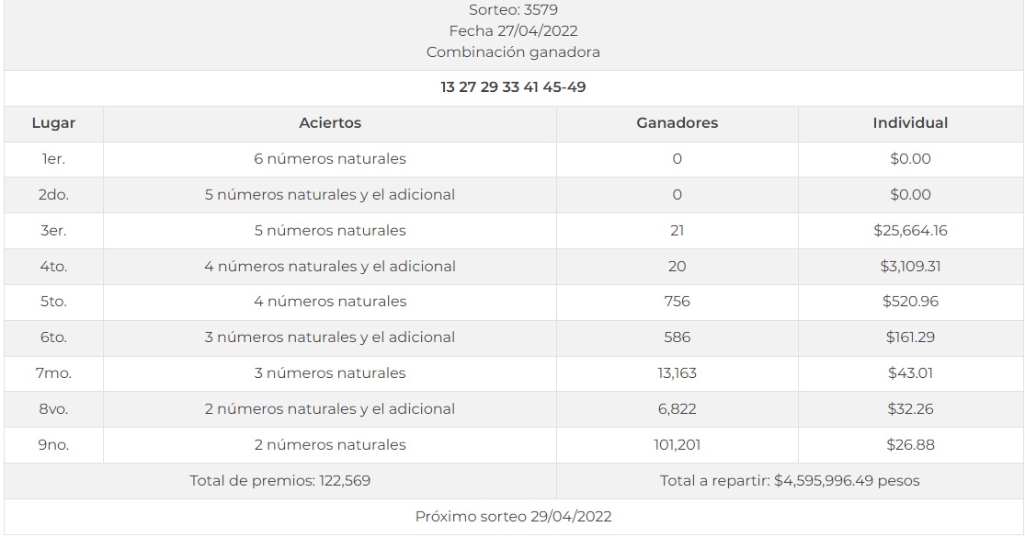Click the '6 números naturales' cell
Screen dimensions: 1025x538
(x=330, y=159)
